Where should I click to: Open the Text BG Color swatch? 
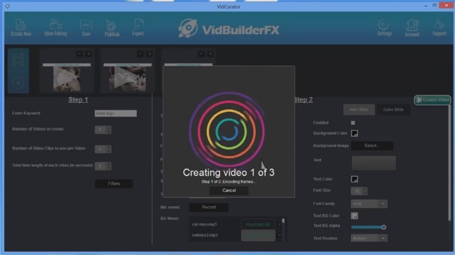(x=354, y=216)
